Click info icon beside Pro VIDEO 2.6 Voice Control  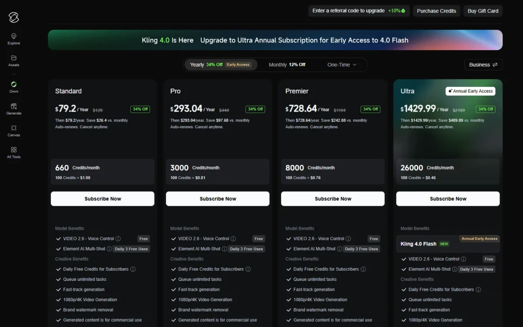(233, 239)
